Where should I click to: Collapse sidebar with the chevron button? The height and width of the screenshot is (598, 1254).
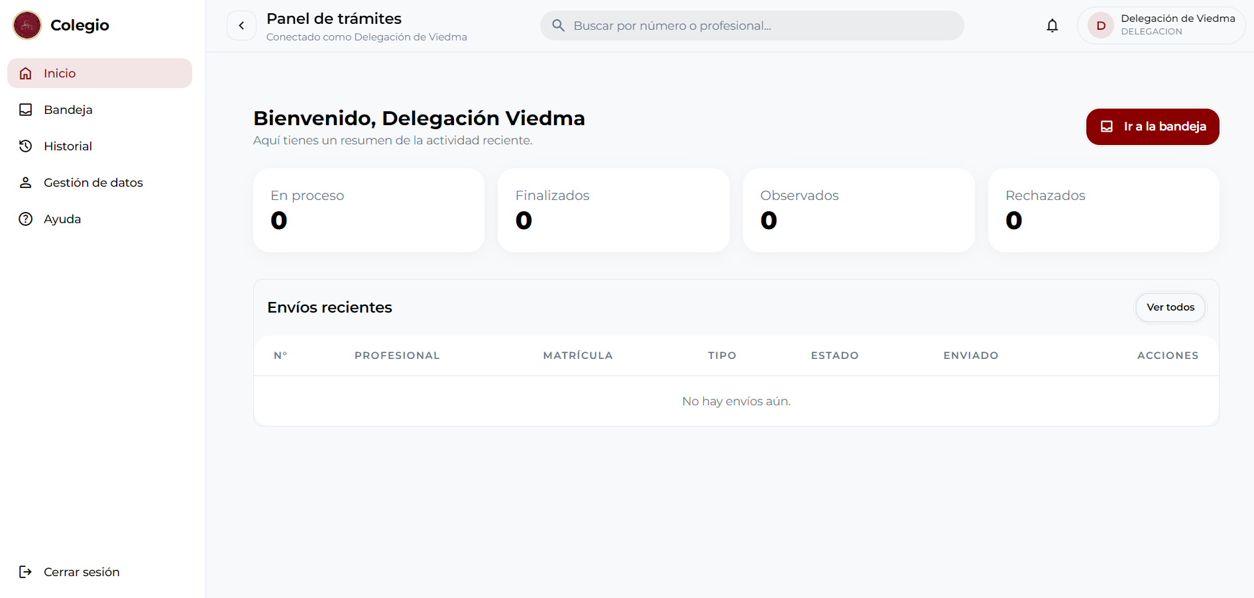point(241,26)
